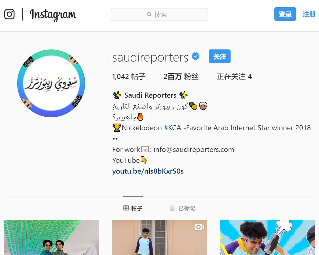Click the tagged person icon beside 已标记
The width and height of the screenshot is (319, 255).
coord(173,208)
